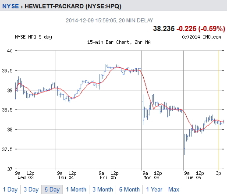Click the HEWLETT-PACKARD (NYSE:HPQ) title

click(73, 6)
